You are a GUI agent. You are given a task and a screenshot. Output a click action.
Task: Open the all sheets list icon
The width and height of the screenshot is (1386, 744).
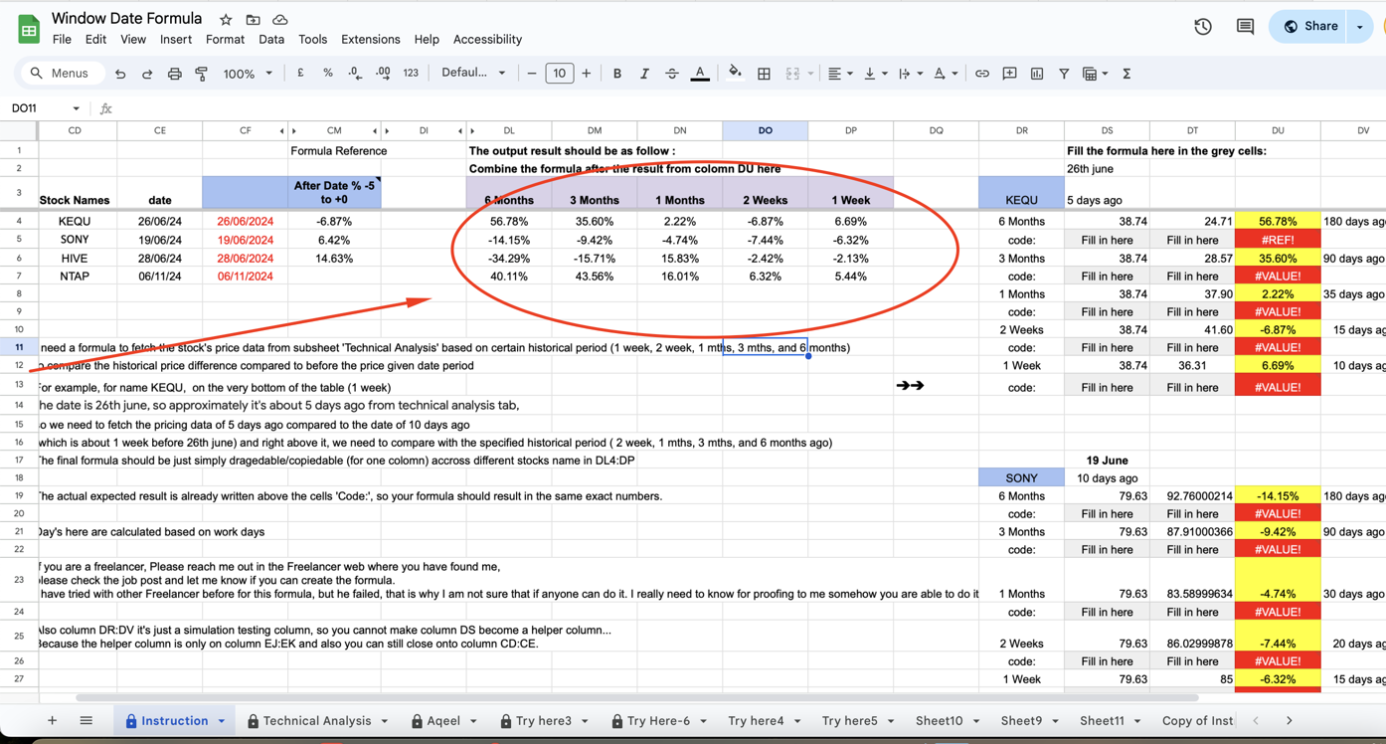coord(87,721)
